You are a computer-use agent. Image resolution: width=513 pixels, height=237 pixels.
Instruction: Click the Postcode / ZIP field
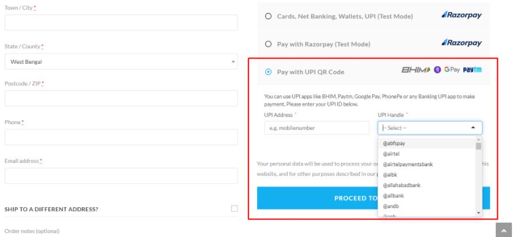121,98
